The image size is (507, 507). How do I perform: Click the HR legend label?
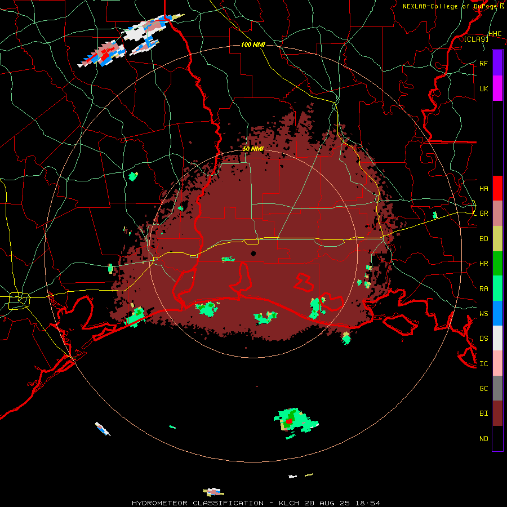point(484,264)
